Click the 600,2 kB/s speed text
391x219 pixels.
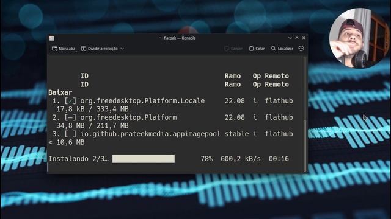click(x=241, y=159)
